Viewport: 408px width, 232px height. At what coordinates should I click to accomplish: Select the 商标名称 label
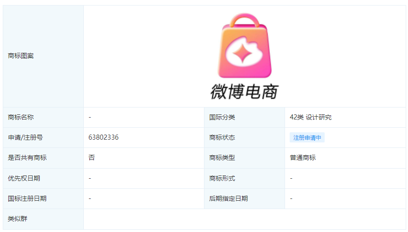point(21,117)
